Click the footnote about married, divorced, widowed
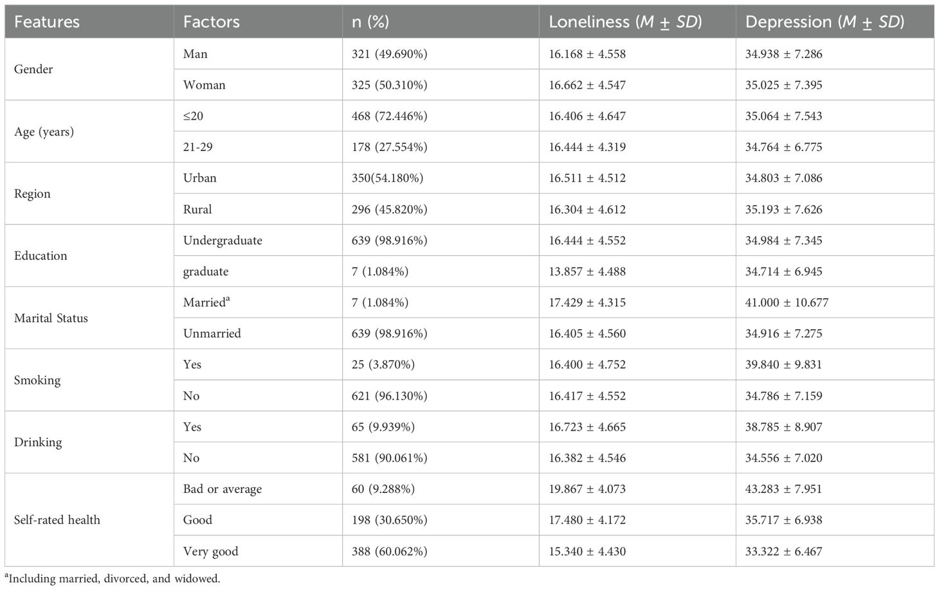The image size is (939, 590). [x=113, y=578]
